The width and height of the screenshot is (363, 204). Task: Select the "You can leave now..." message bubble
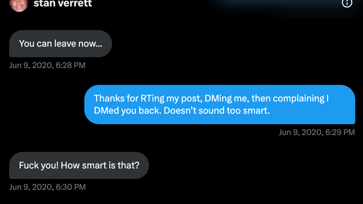click(60, 43)
